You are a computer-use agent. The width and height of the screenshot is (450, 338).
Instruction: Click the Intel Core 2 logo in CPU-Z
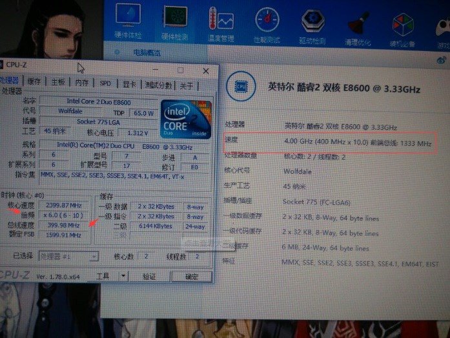(186, 119)
